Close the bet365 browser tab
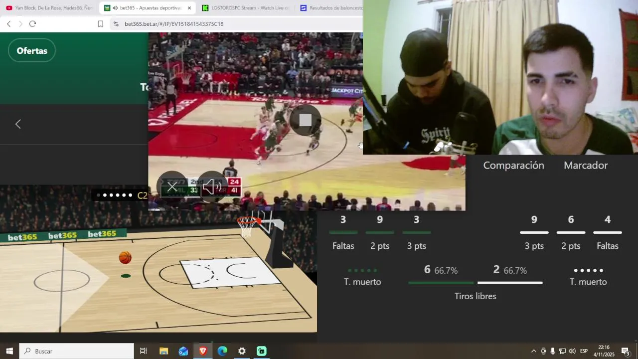 point(189,8)
